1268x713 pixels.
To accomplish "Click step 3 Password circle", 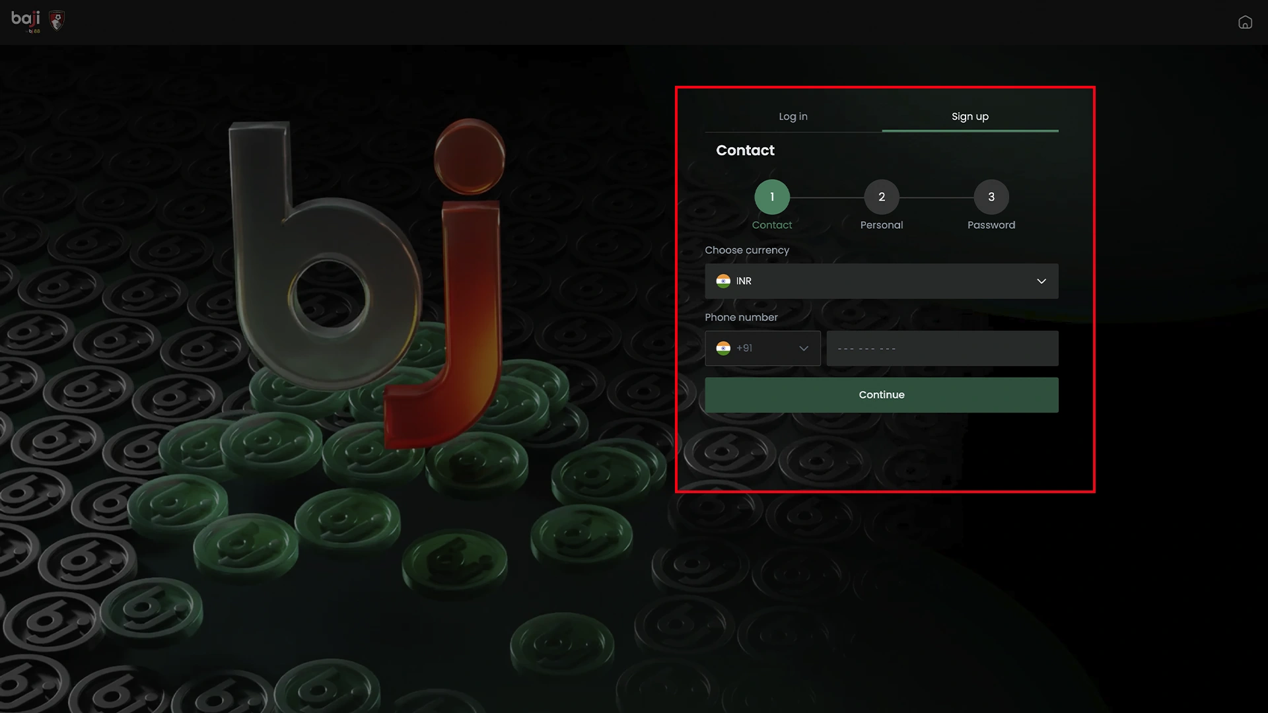I will [991, 197].
